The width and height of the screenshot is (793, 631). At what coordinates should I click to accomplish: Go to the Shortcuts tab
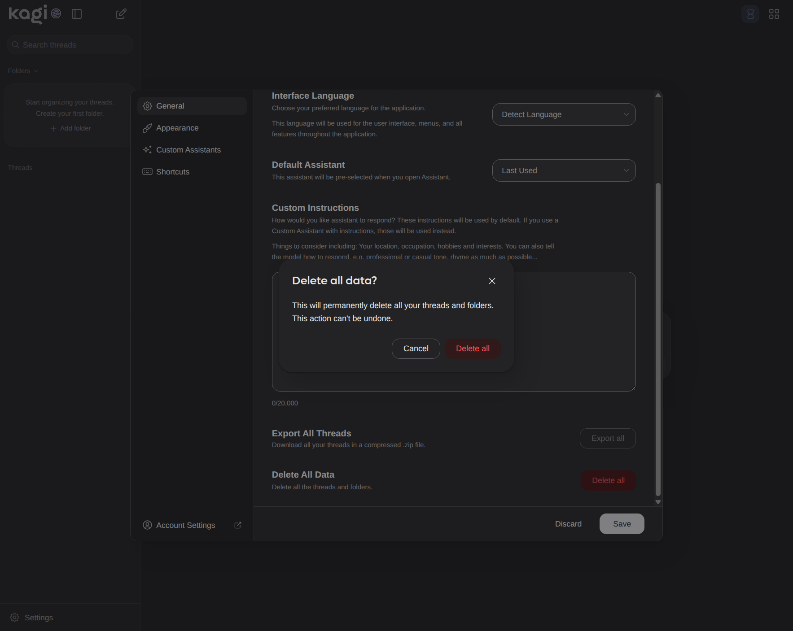point(192,172)
